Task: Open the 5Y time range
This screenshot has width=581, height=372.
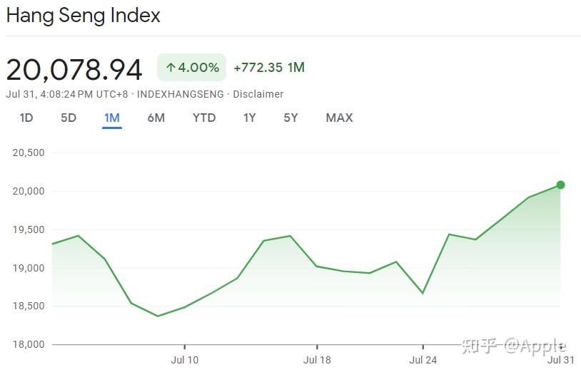Action: pyautogui.click(x=290, y=118)
